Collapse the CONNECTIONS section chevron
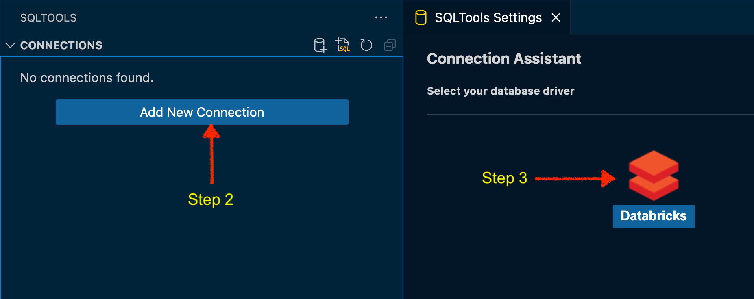754x299 pixels. point(10,45)
